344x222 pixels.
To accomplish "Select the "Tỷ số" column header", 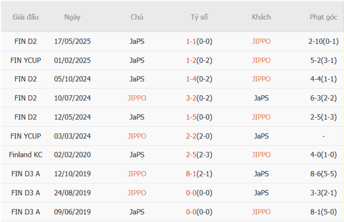I will click(200, 17).
